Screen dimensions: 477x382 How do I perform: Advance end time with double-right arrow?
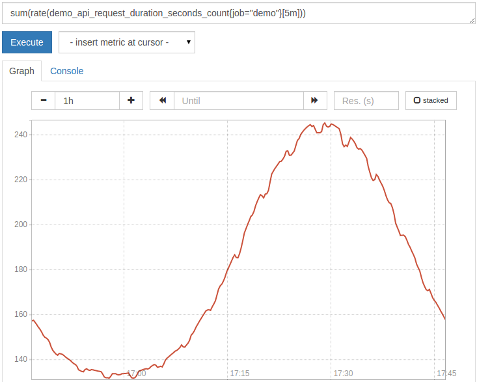[315, 100]
